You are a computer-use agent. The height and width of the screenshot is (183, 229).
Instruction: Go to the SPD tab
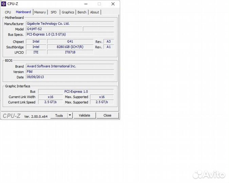coord(54,12)
